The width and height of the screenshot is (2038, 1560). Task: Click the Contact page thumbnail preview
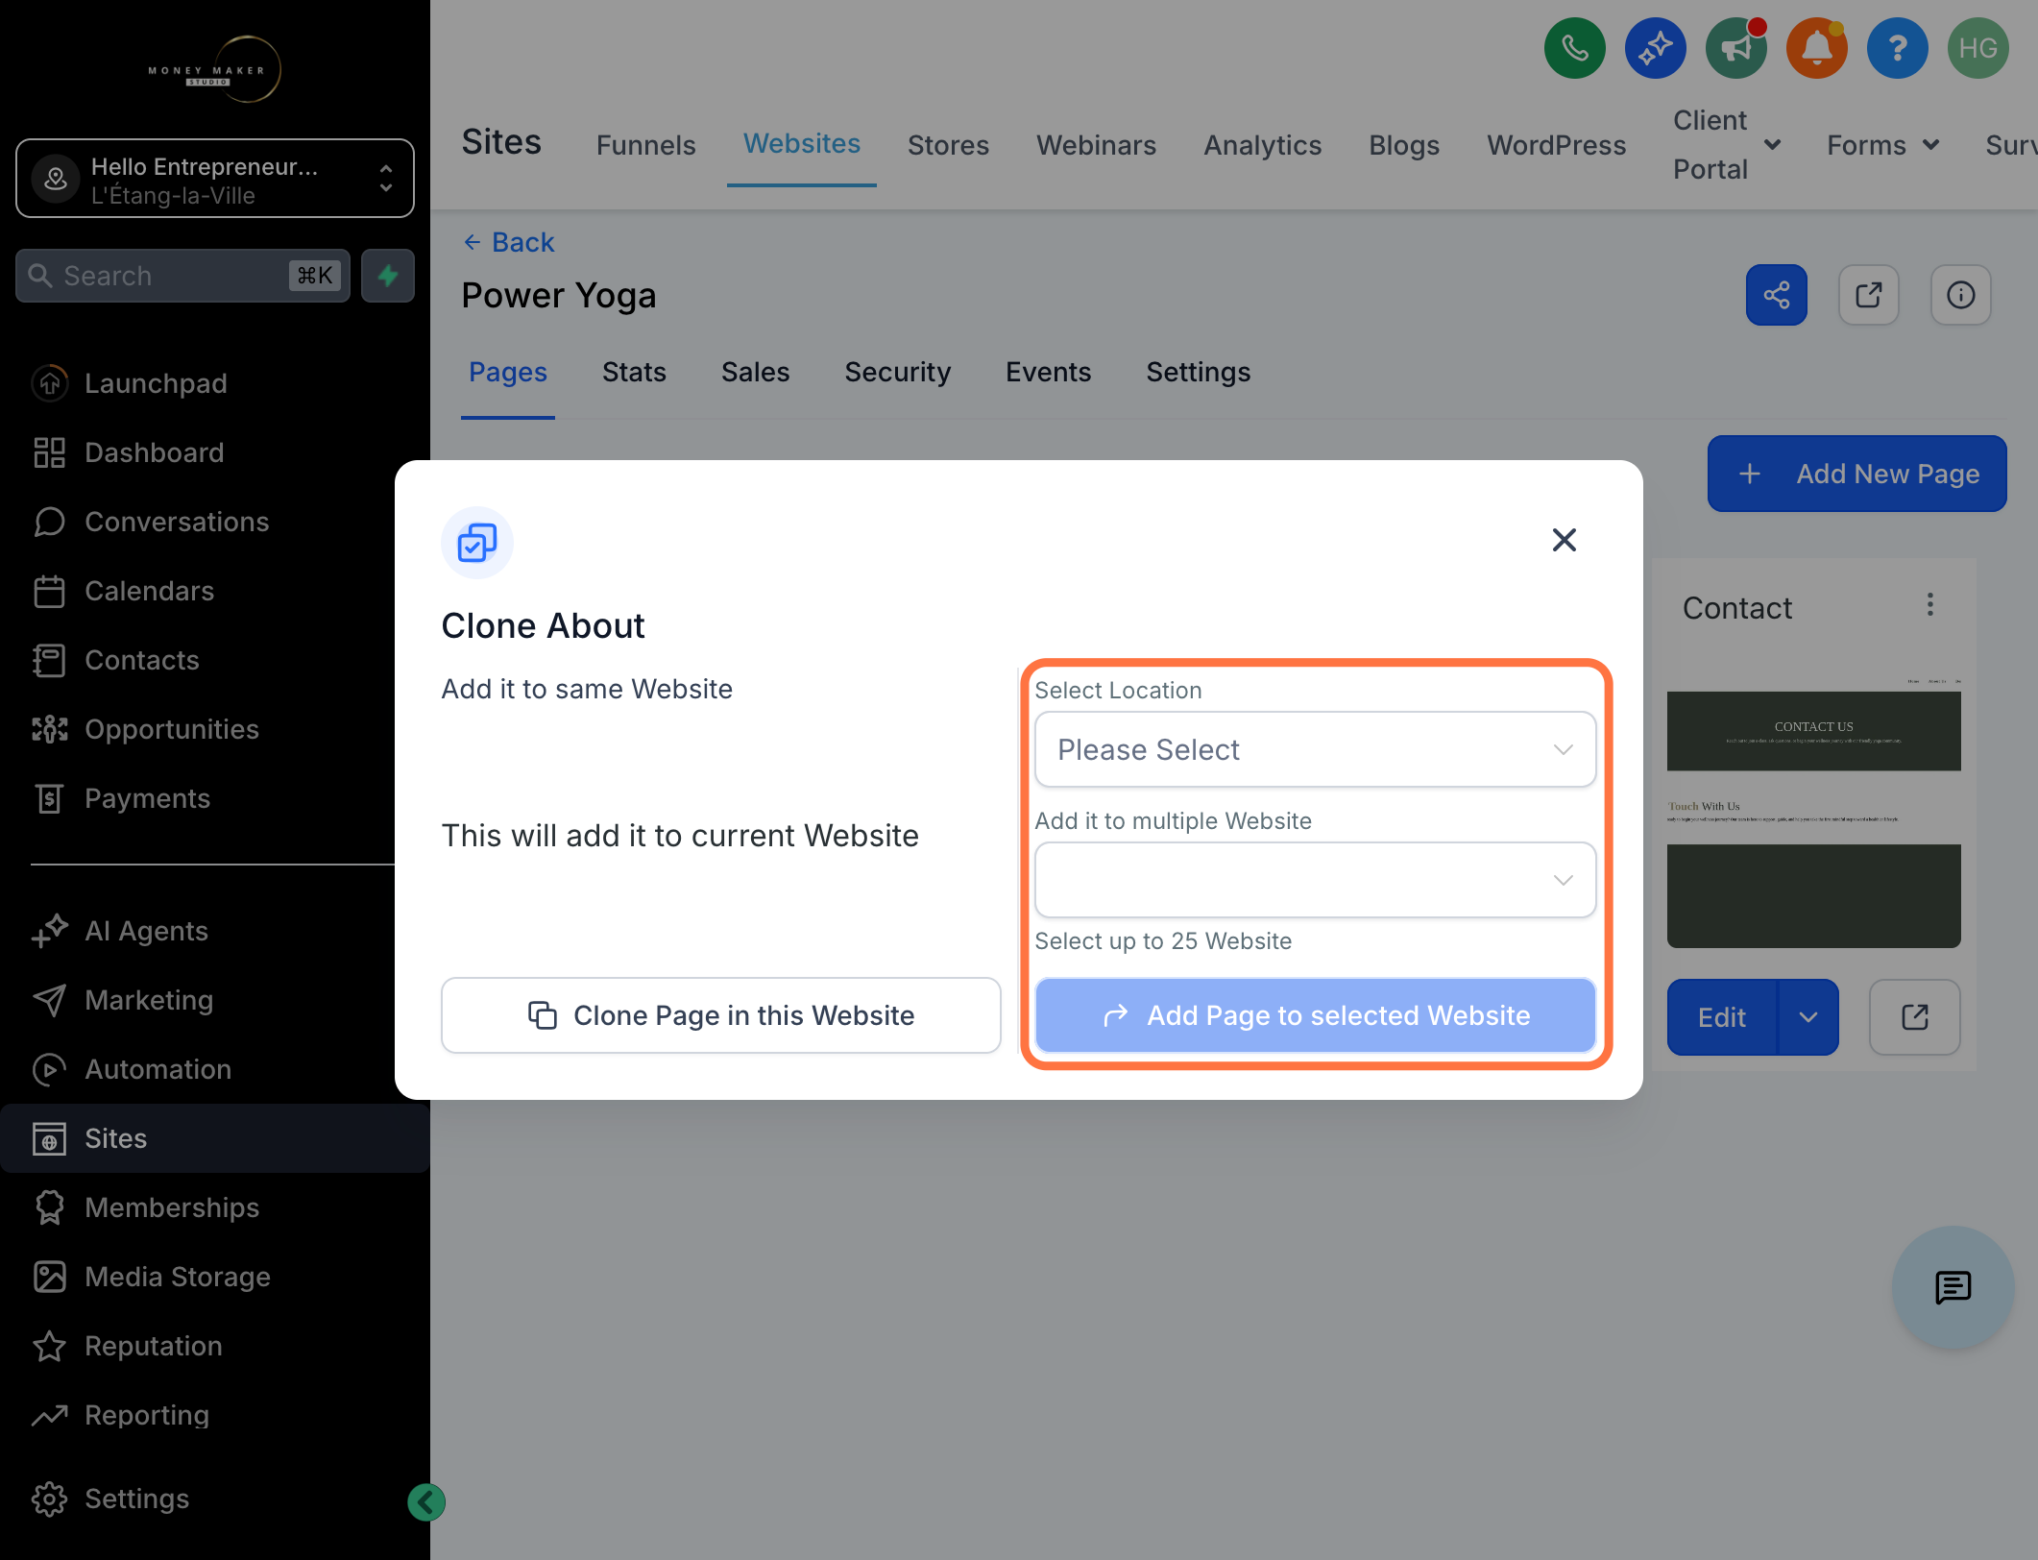click(1813, 813)
